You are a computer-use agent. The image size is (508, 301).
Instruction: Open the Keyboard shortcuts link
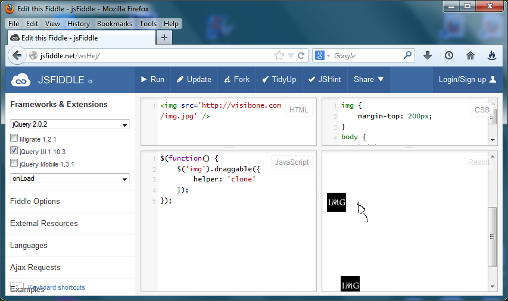[57, 287]
